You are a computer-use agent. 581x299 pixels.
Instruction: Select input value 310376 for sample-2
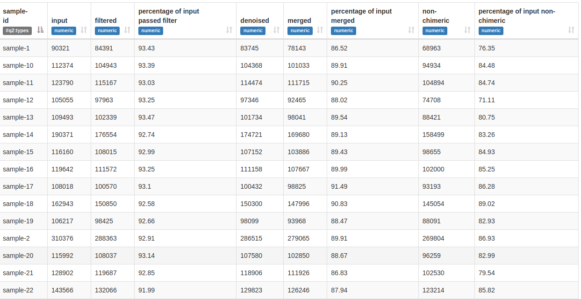[x=62, y=238]
